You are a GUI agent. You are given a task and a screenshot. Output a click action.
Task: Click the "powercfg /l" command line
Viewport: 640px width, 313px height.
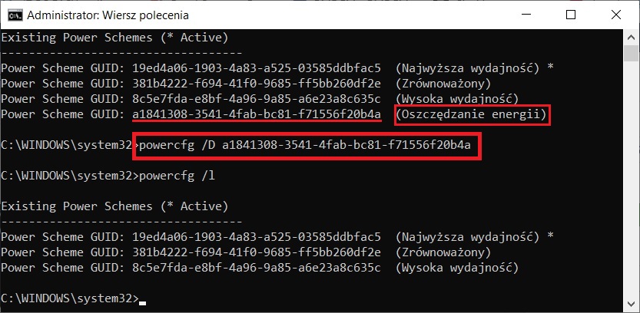click(174, 176)
